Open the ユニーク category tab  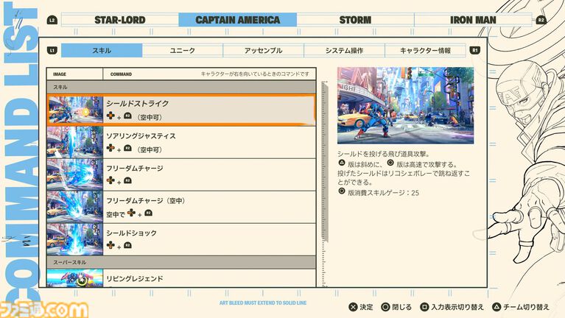coord(183,50)
